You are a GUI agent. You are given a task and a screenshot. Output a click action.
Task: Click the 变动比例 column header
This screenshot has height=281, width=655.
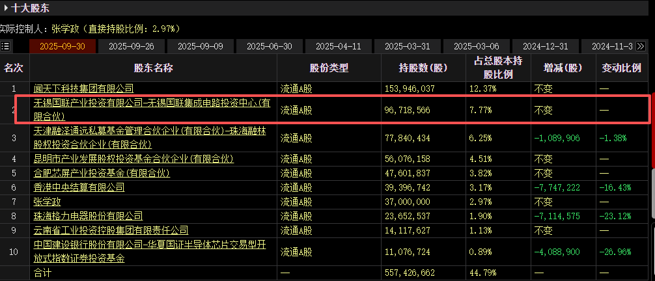click(x=621, y=68)
